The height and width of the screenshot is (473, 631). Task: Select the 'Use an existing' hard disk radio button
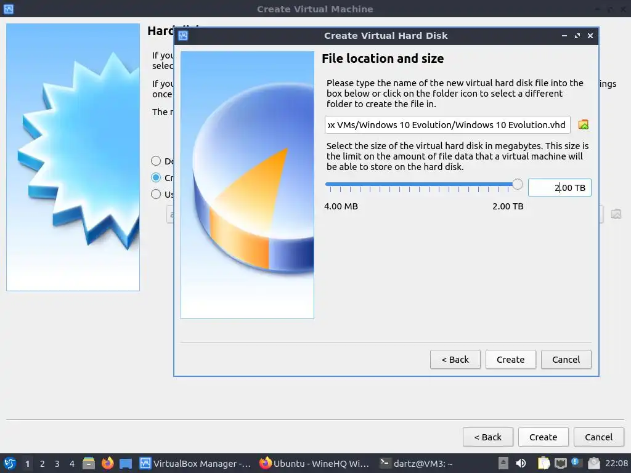coord(156,194)
